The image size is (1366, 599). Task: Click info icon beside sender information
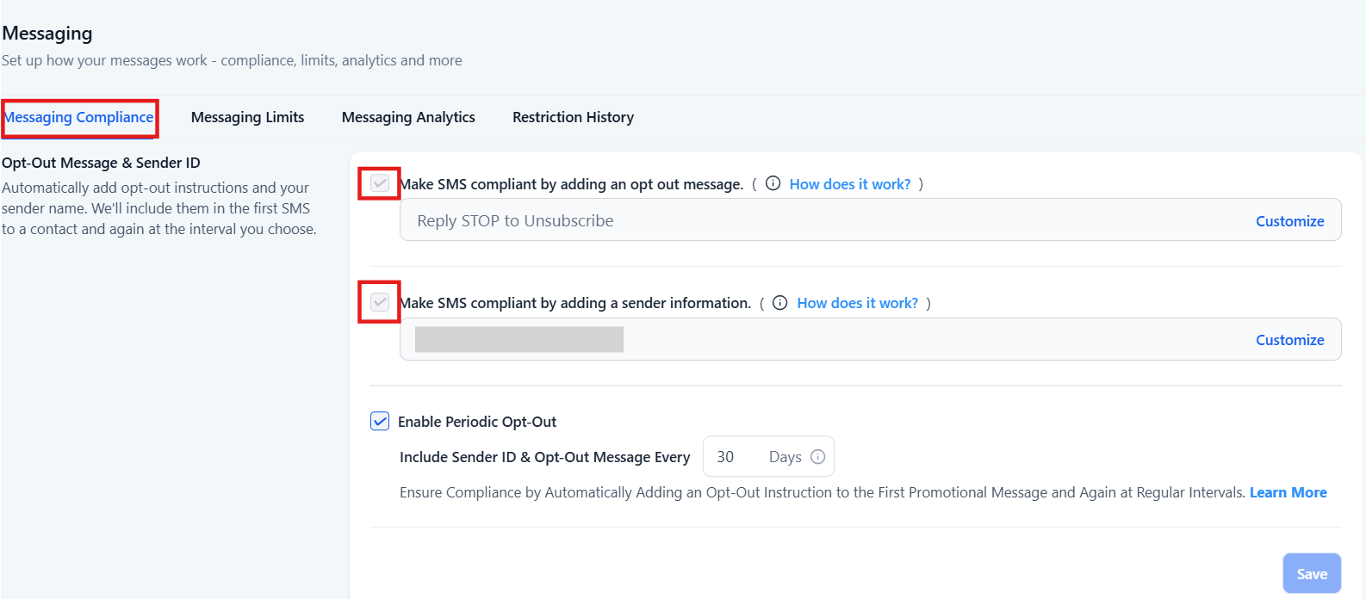(x=780, y=303)
